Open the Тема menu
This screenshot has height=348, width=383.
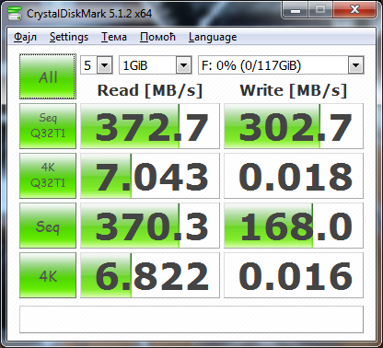coord(114,37)
